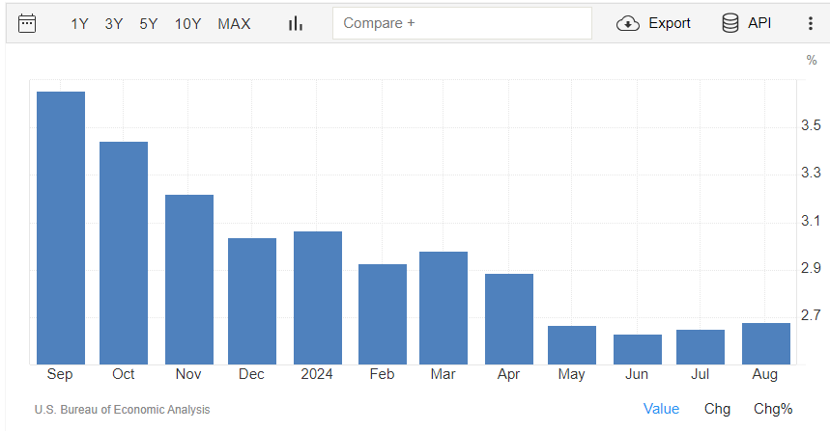Select the Value display mode

[x=661, y=409]
